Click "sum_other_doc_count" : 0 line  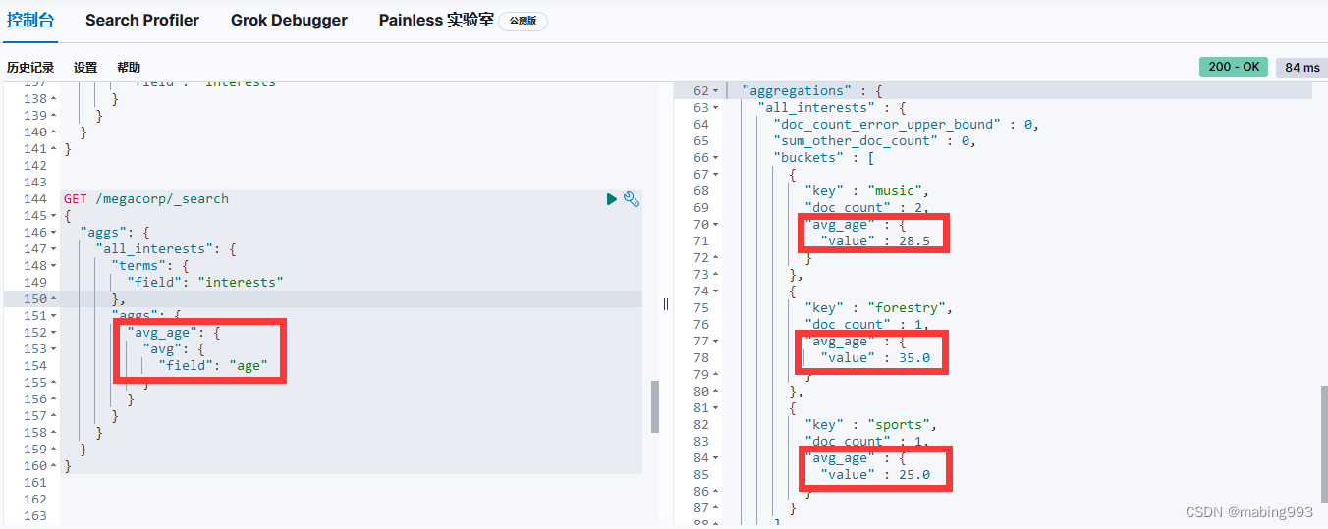(x=874, y=141)
